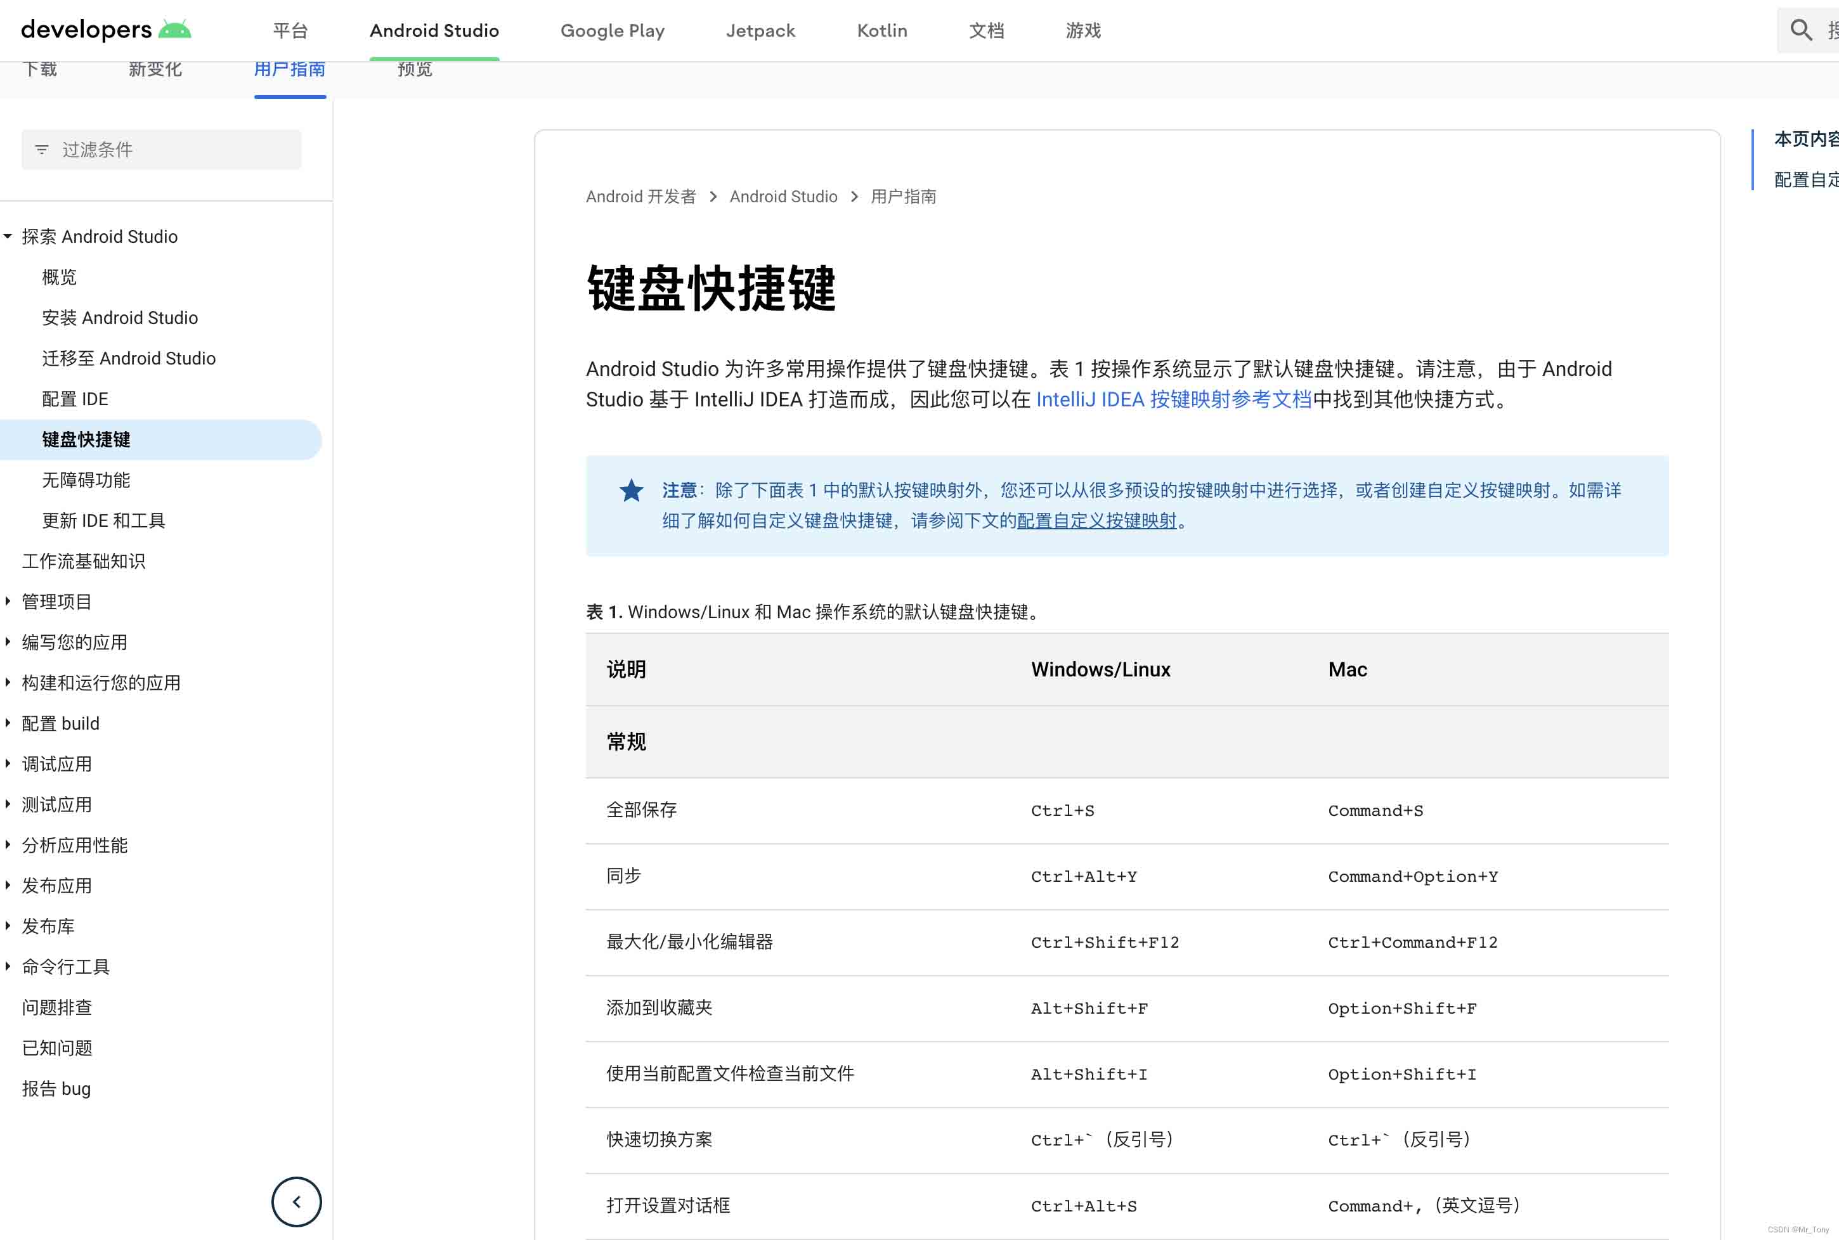
Task: Click the star icon in note box
Action: point(631,490)
